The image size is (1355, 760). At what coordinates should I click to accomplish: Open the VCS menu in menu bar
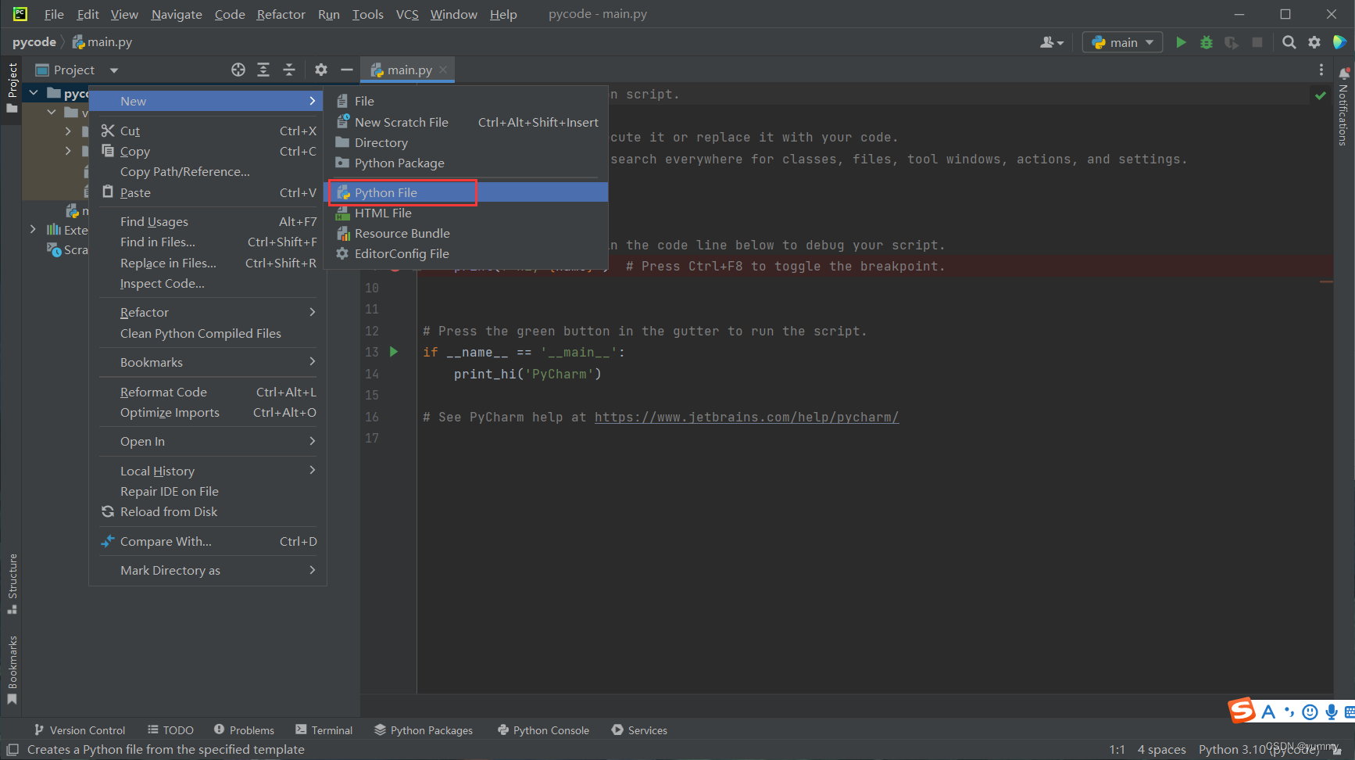pyautogui.click(x=407, y=14)
